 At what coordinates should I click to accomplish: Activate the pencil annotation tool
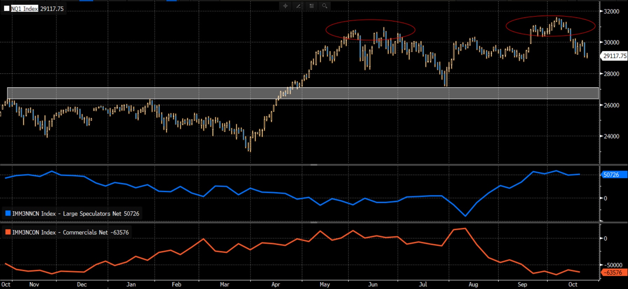(298, 6)
